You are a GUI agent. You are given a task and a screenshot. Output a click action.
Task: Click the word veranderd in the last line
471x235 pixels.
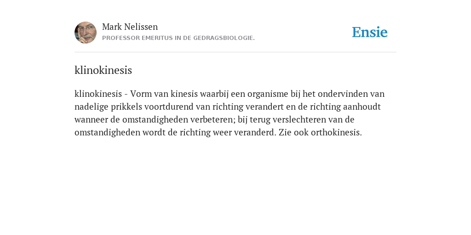pos(253,133)
